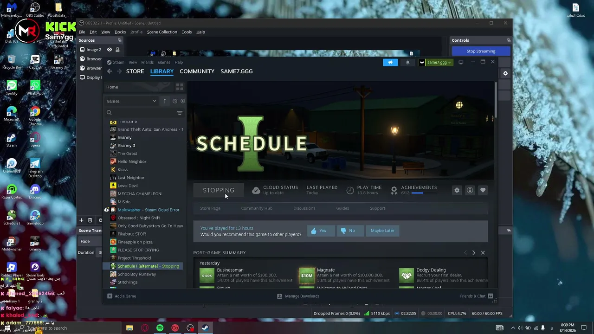The height and width of the screenshot is (334, 594).
Task: Click the Magnate $10M achievement icon
Action: (x=307, y=275)
